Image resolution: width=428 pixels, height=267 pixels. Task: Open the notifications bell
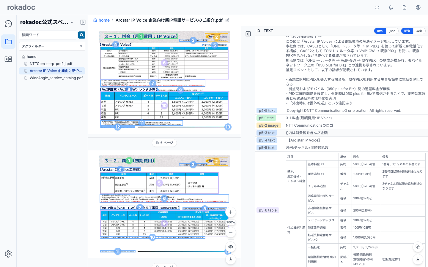(391, 7)
